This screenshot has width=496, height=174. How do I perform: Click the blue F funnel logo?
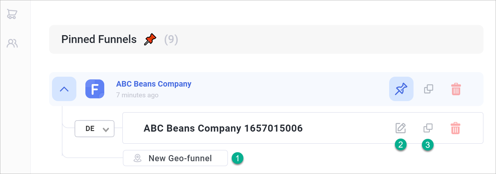95,89
